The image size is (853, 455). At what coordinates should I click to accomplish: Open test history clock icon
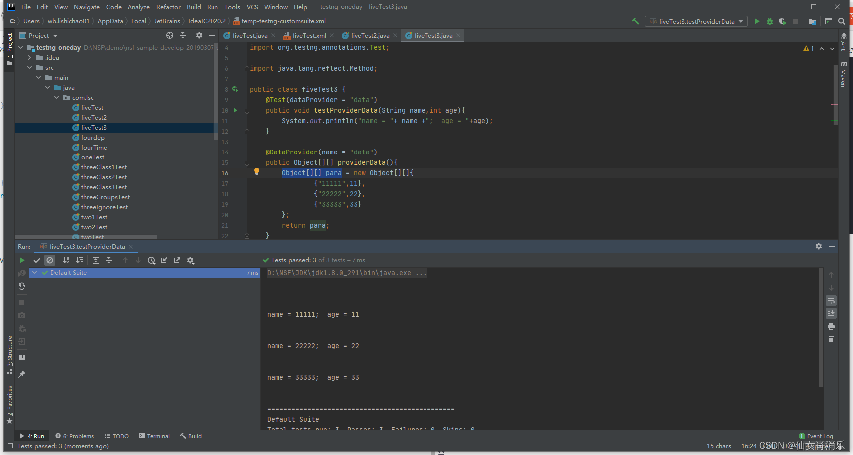pos(151,260)
